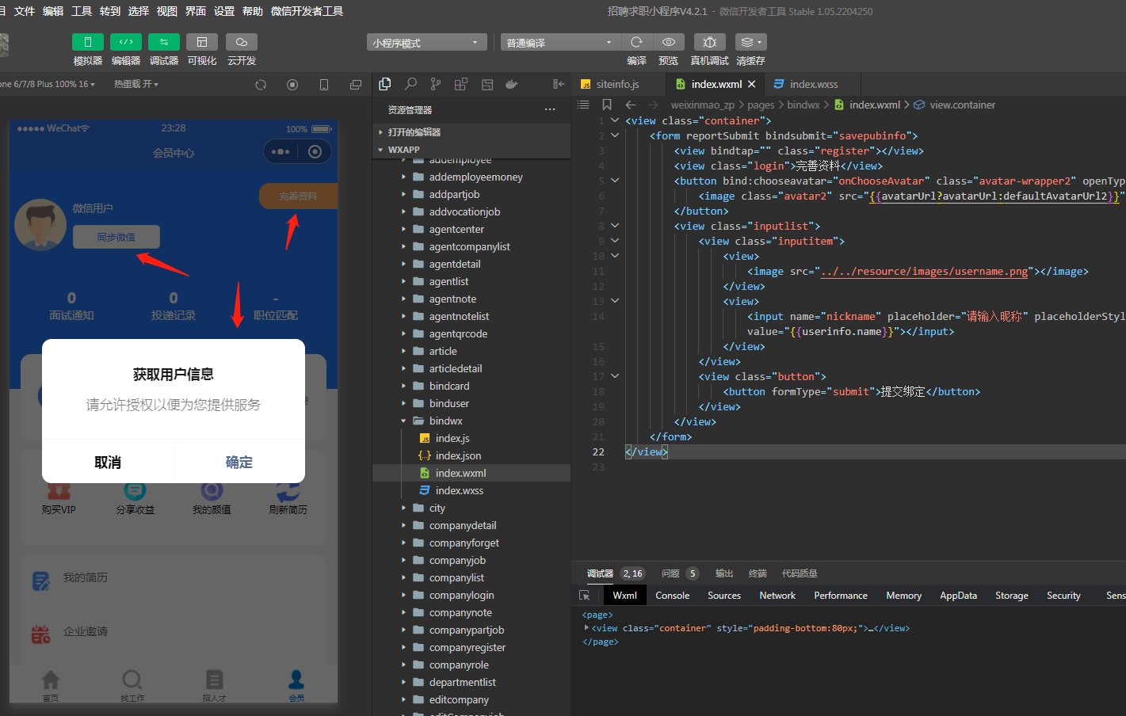Image resolution: width=1126 pixels, height=716 pixels.
Task: Click the bookmark icon in breadcrumb bar
Action: click(607, 105)
